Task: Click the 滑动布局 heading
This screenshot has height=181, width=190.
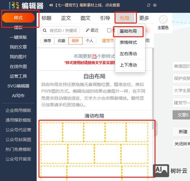Action: tap(94, 116)
